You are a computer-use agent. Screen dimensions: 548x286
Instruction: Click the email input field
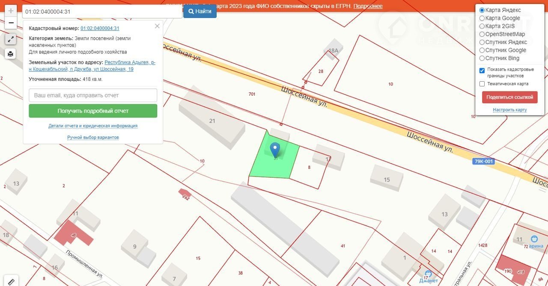[93, 95]
